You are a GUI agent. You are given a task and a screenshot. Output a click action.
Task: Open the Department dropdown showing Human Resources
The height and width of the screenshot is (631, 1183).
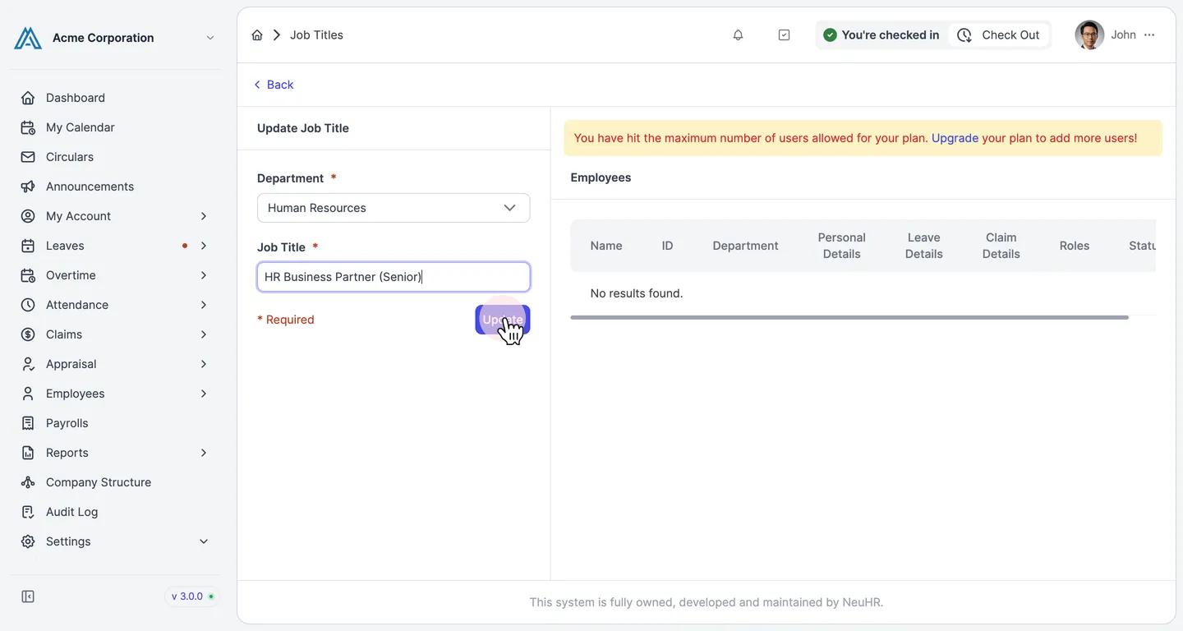(x=394, y=208)
